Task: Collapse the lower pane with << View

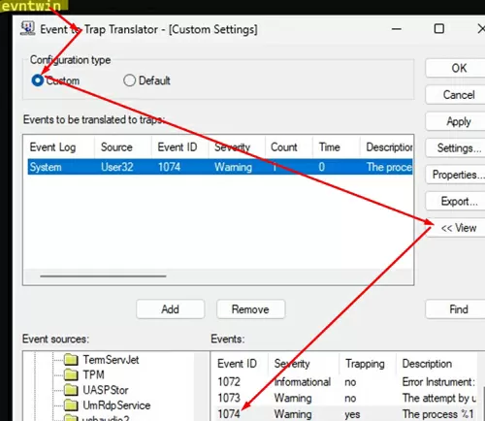Action: click(x=459, y=228)
